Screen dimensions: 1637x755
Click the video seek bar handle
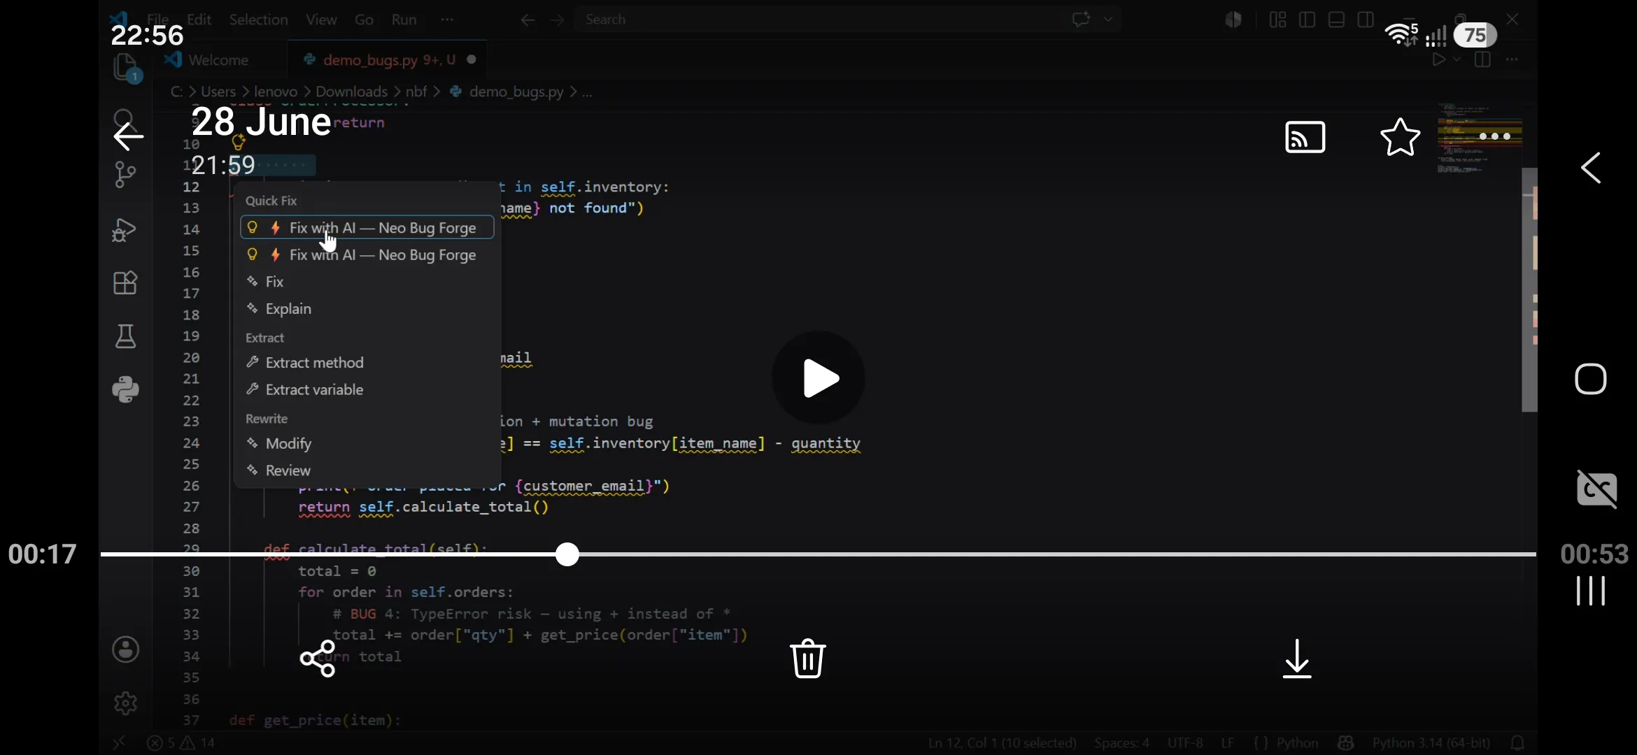567,554
